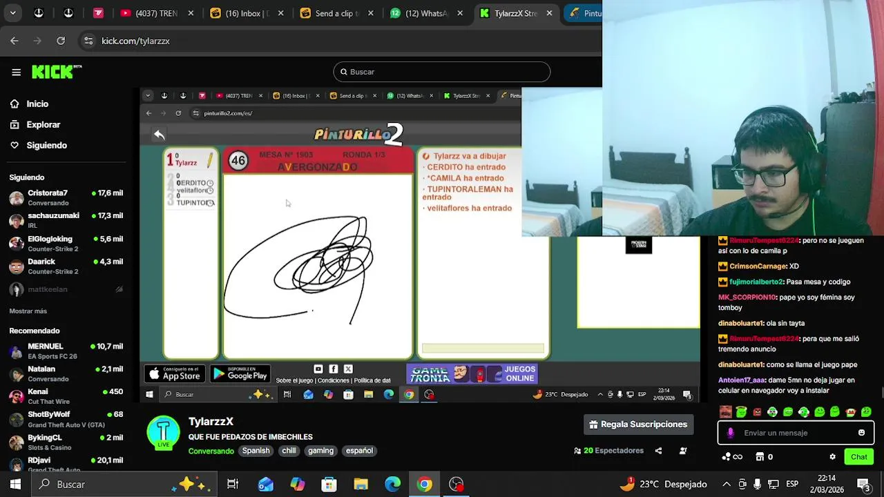Show hidden system tray icons
884x497 pixels.
click(x=726, y=485)
